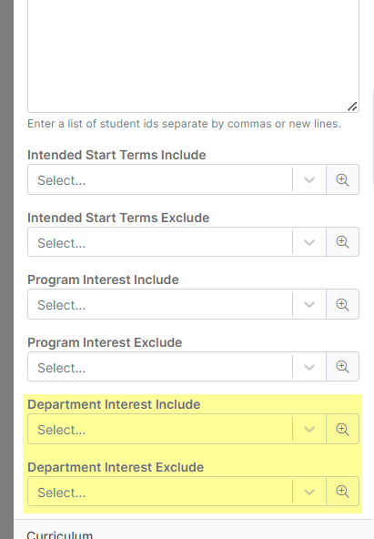This screenshot has height=539, width=374.
Task: Open search icon for Intended Start Terms Exclude
Action: [342, 241]
